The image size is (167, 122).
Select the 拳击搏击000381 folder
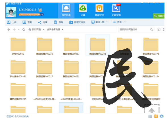tap(18, 69)
